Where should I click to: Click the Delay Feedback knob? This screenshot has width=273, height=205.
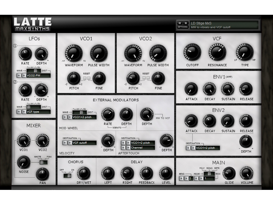146,174
